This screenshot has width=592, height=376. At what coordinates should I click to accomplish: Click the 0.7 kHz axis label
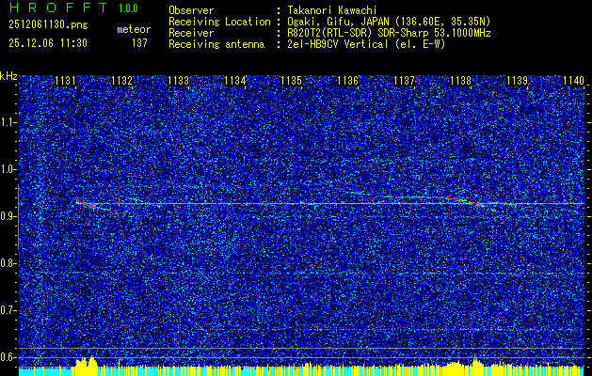coord(8,310)
